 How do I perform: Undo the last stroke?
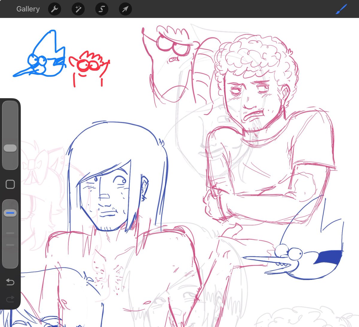click(x=10, y=282)
